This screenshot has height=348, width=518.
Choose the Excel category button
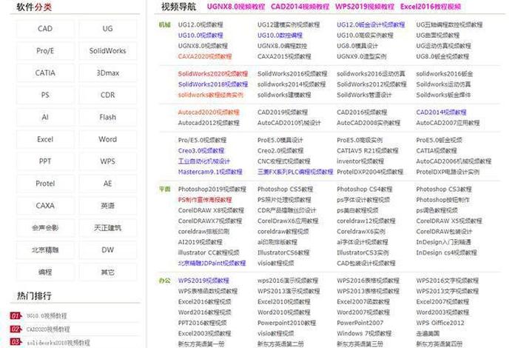45,139
